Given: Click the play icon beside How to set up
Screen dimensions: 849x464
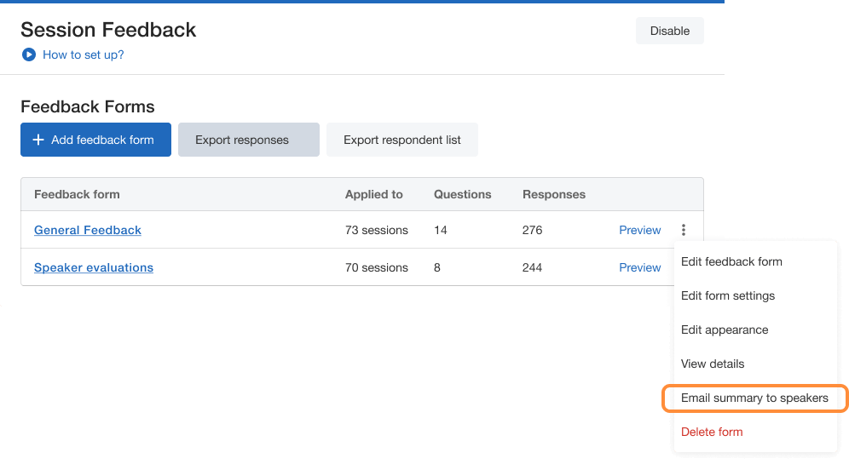Looking at the screenshot, I should (x=29, y=54).
